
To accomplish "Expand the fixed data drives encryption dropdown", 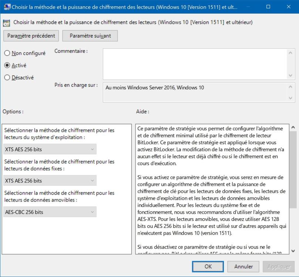I will [50, 181].
